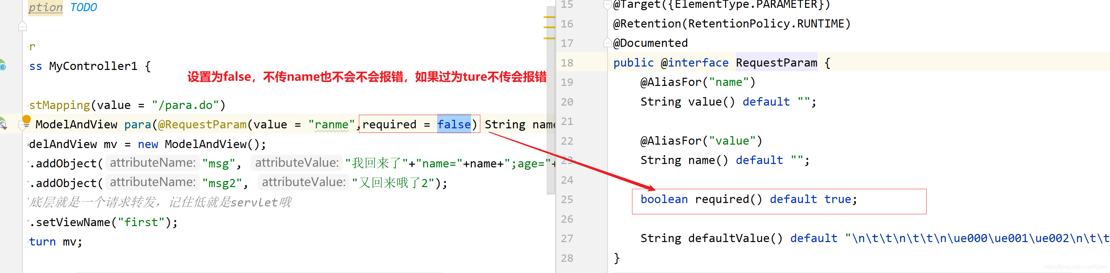
Task: Click the highlighted 'false' value
Action: point(454,124)
